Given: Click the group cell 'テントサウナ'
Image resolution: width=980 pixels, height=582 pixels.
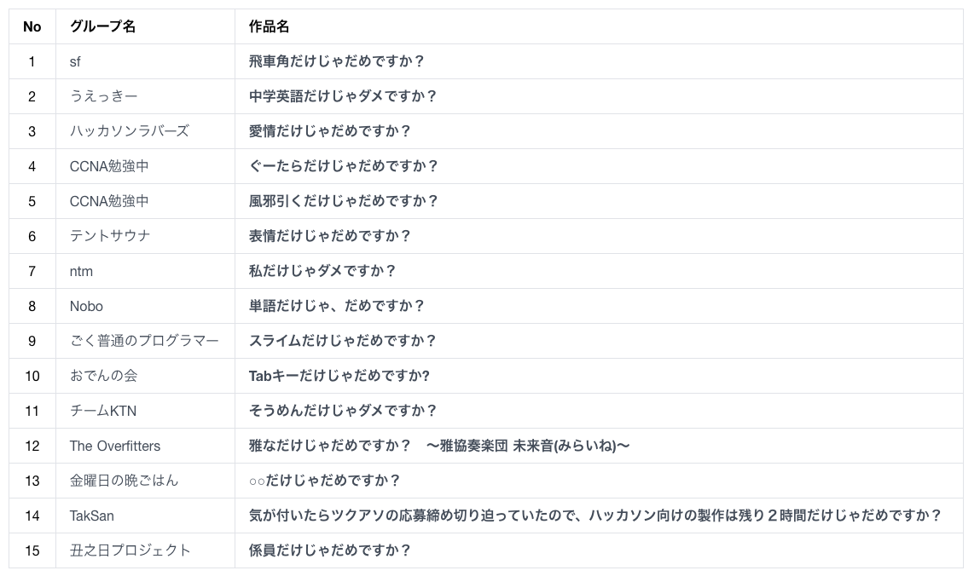Looking at the screenshot, I should click(110, 236).
